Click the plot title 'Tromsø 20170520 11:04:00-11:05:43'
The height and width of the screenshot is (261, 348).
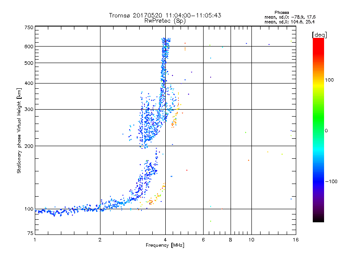(x=165, y=15)
